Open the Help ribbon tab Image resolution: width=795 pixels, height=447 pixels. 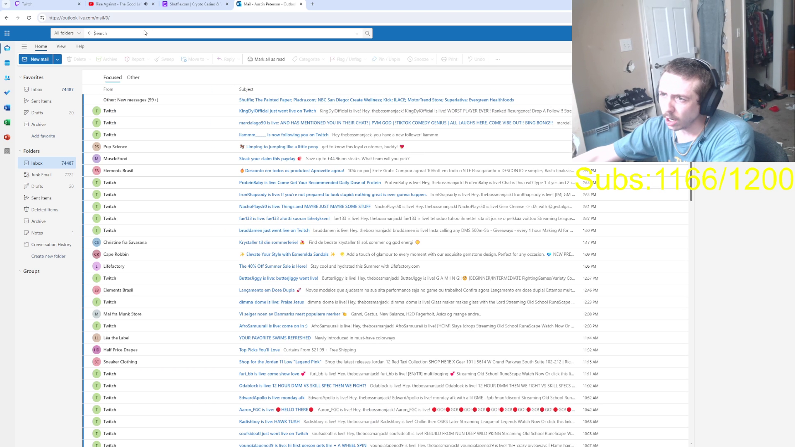(x=80, y=46)
